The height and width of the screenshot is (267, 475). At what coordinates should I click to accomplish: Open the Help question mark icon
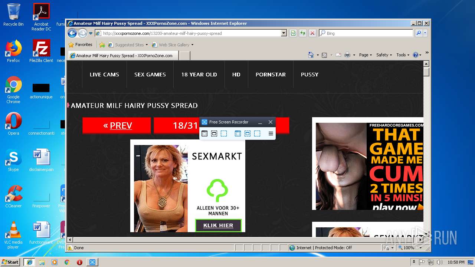416,55
